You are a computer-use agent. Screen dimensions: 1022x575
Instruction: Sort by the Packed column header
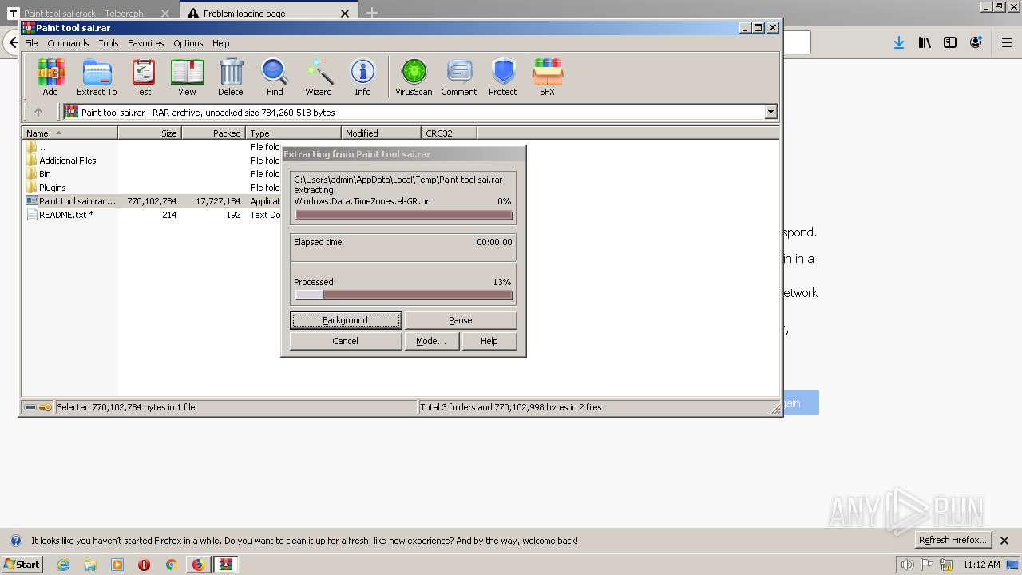tap(214, 133)
